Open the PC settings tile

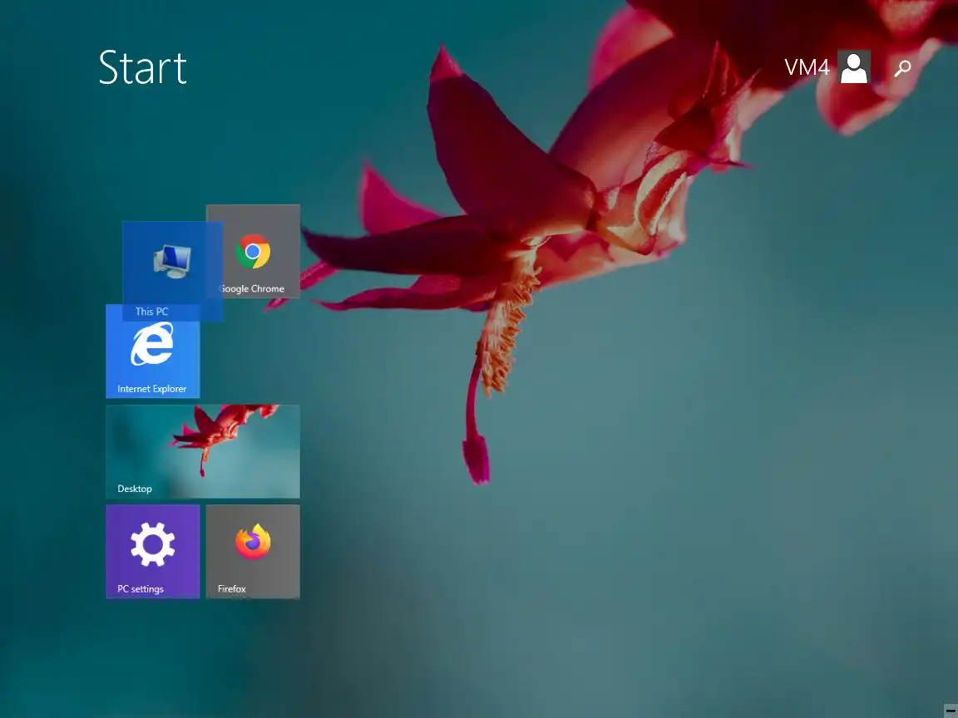(153, 551)
